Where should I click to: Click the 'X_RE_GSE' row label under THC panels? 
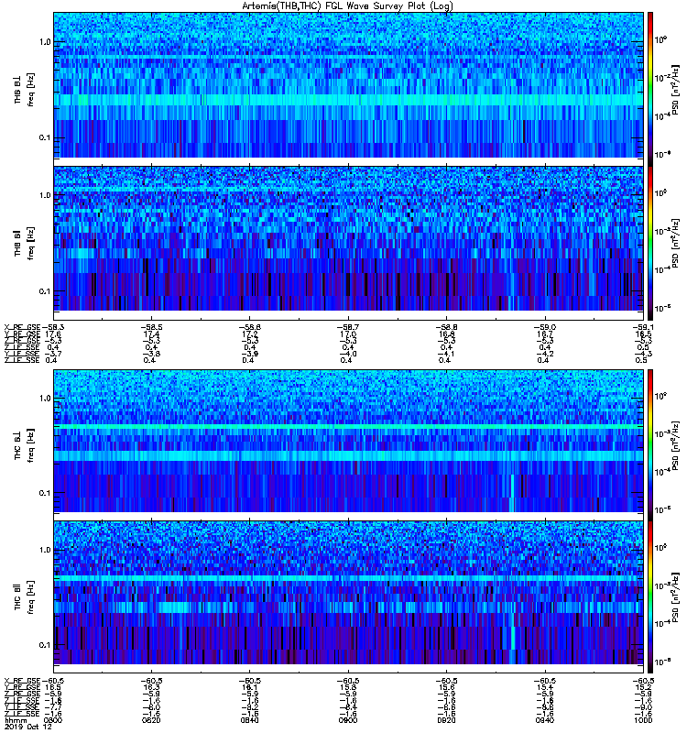click(x=23, y=681)
